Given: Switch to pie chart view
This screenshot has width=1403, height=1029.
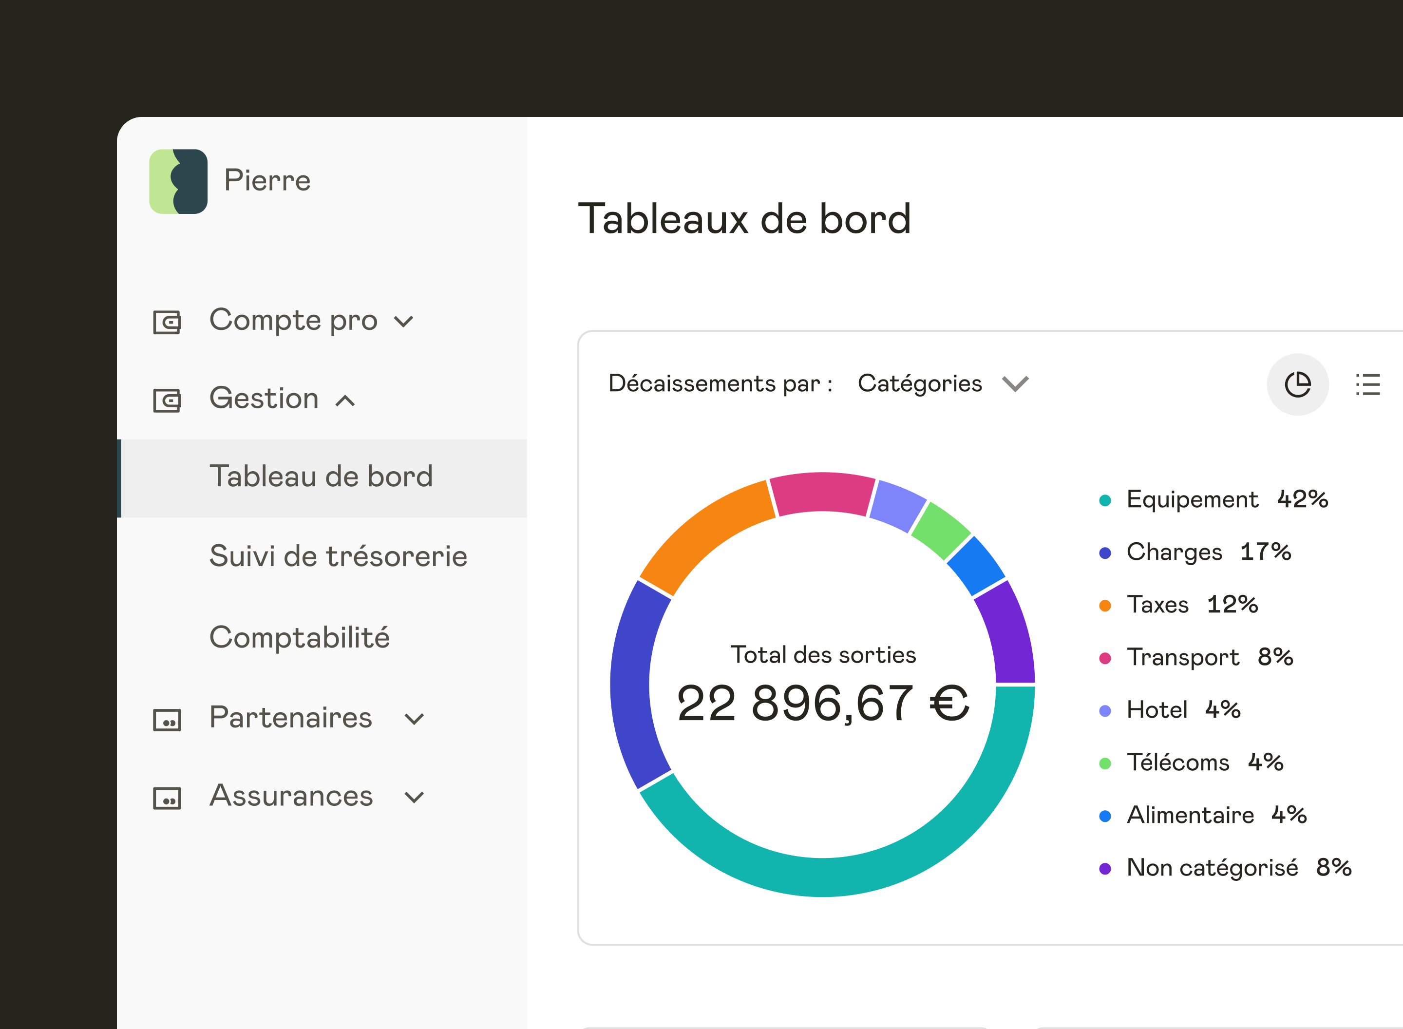Looking at the screenshot, I should click(x=1297, y=384).
